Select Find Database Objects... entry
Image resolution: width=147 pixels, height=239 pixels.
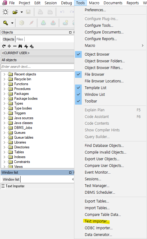[104, 146]
